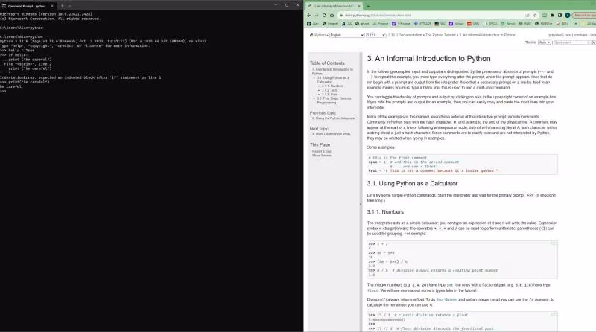
Task: Click the share icon in the address bar
Action: [x=527, y=15]
